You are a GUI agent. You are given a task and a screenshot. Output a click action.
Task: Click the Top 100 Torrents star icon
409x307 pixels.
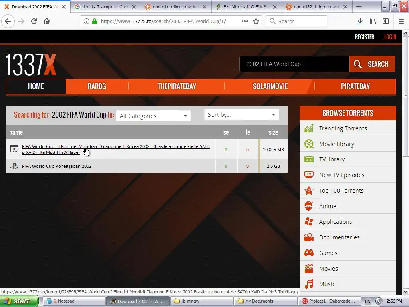309,191
